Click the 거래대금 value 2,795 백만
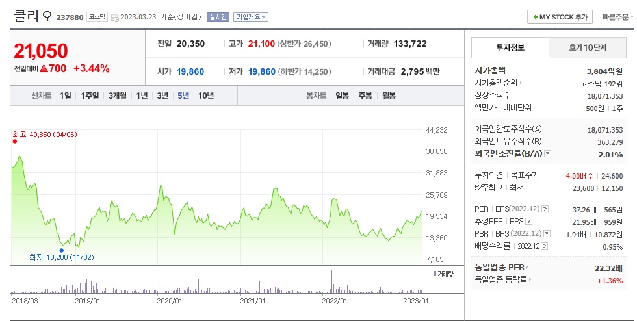Image resolution: width=637 pixels, height=321 pixels. pos(421,71)
